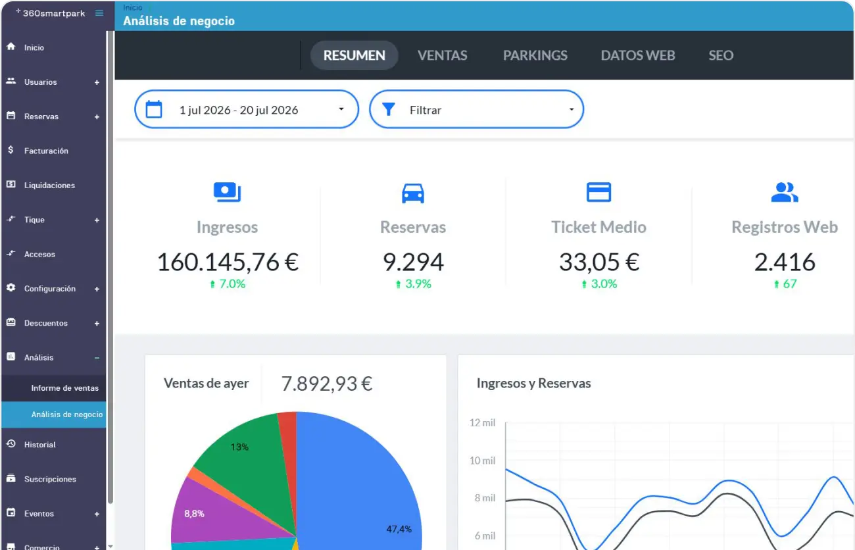855x550 pixels.
Task: Click the car icon above Reservas
Action: [x=413, y=193]
